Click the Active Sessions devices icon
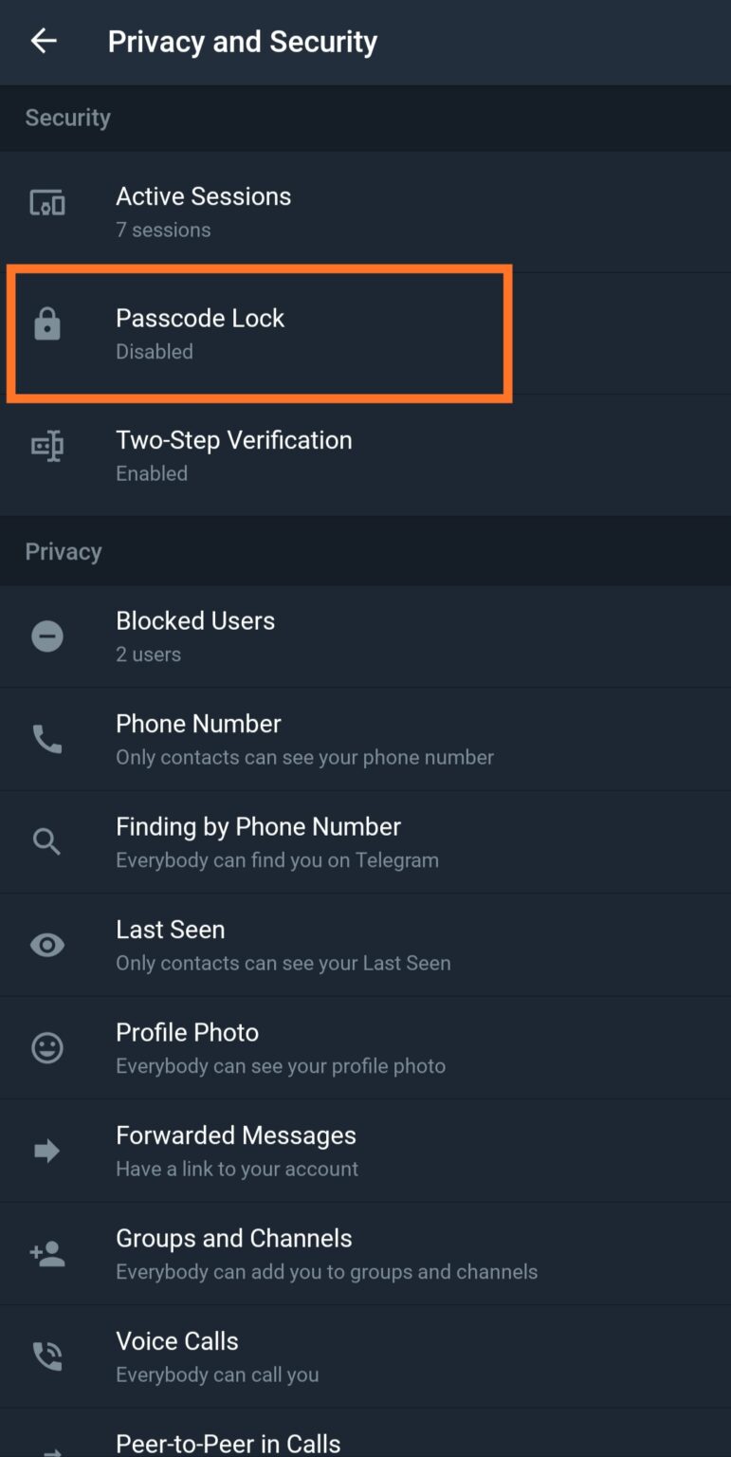 point(47,202)
